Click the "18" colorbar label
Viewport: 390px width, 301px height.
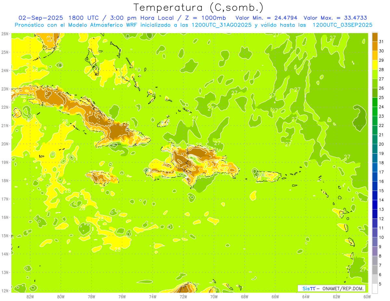point(382,163)
